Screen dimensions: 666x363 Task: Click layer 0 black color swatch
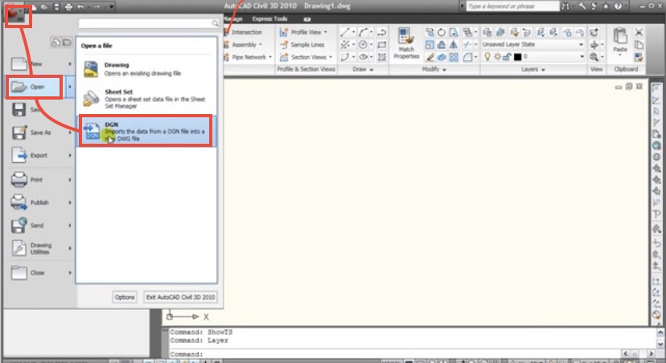[x=517, y=57]
